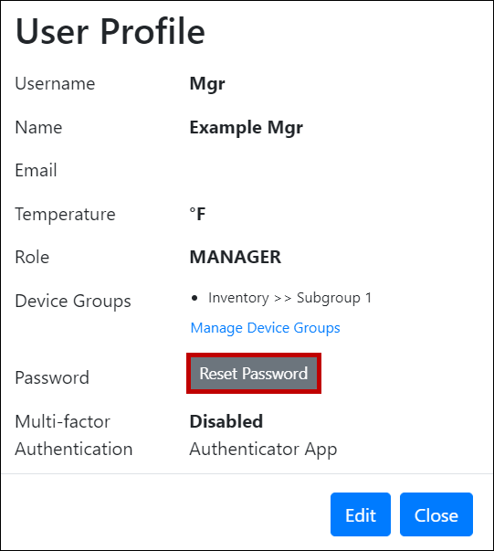Open the Manage Device Groups link

[265, 328]
